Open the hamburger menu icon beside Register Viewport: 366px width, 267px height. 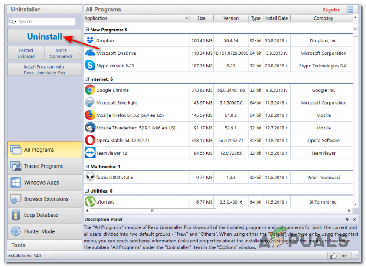click(350, 10)
